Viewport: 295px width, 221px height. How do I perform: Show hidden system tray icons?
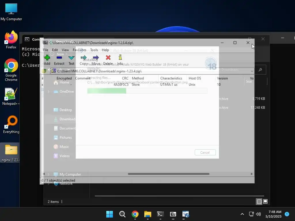[242, 214]
